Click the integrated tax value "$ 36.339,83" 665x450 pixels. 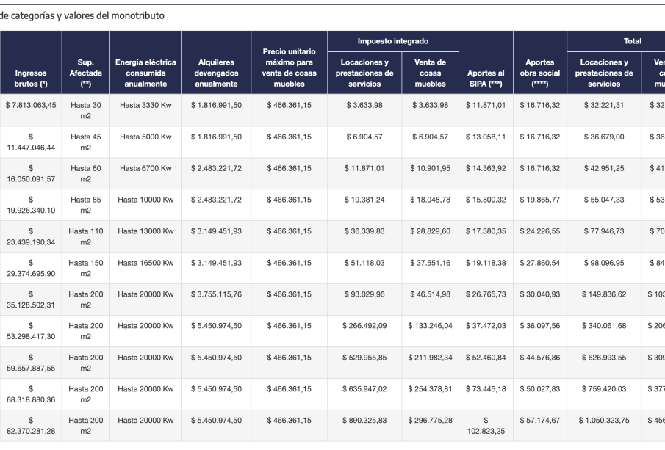click(364, 231)
